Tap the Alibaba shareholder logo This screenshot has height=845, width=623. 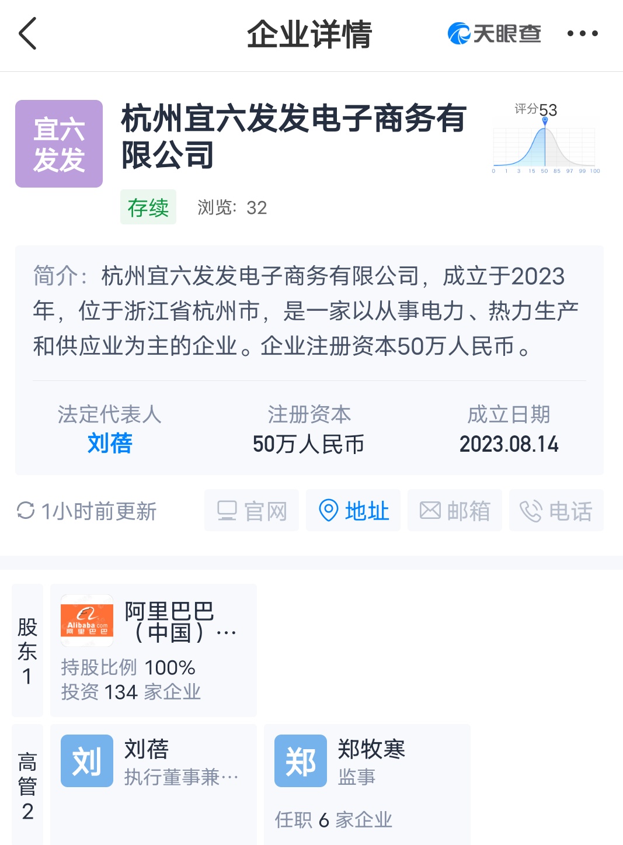[87, 621]
